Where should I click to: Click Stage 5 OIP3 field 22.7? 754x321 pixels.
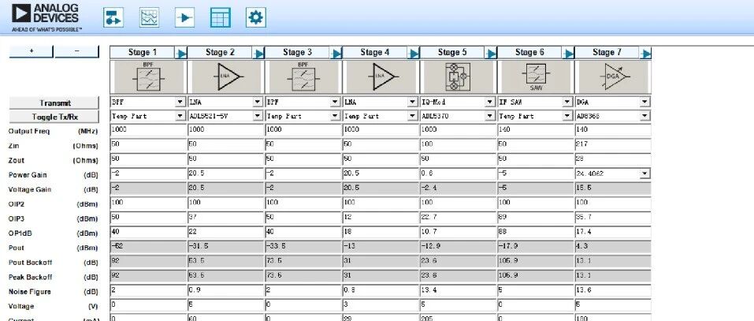click(458, 218)
